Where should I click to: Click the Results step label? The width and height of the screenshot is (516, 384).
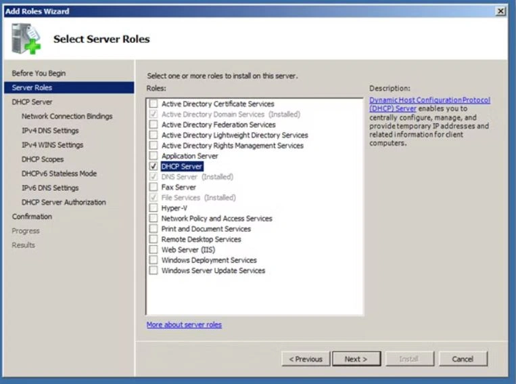point(24,245)
